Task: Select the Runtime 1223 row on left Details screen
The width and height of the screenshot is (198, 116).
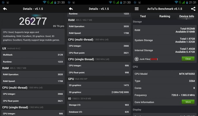Action: tap(33, 62)
